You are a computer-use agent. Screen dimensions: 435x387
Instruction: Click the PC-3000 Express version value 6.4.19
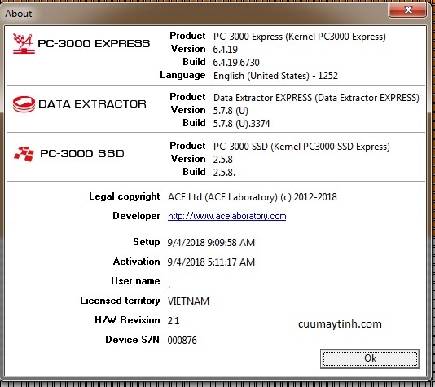(x=226, y=50)
